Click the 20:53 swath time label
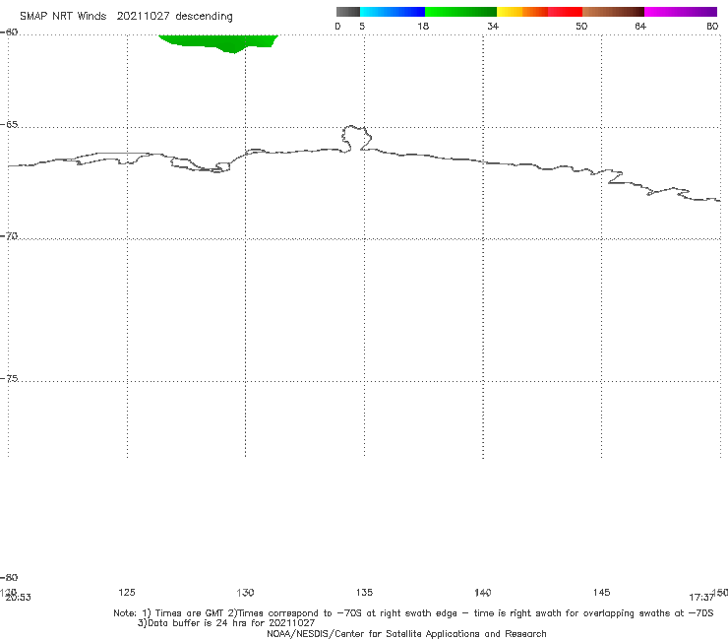 18,598
